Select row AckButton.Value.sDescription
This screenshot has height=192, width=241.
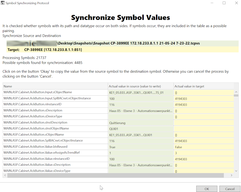pos(118,165)
